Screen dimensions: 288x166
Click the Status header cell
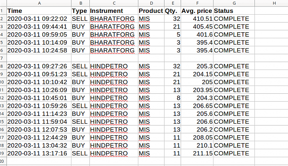[234, 11]
